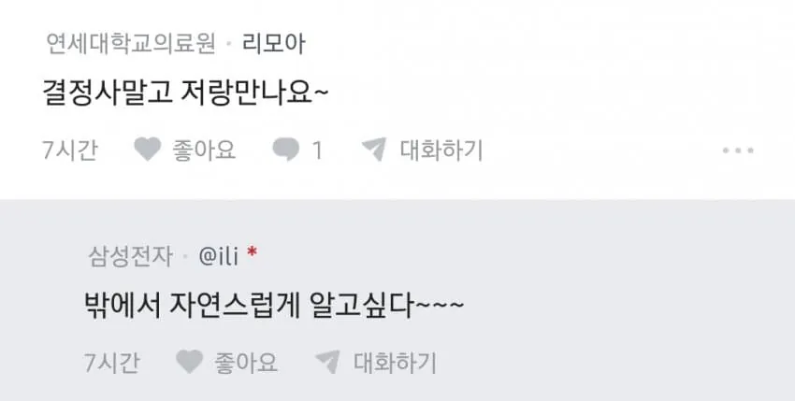Open the @ili username
Viewport: 795px width, 401px height.
click(219, 257)
